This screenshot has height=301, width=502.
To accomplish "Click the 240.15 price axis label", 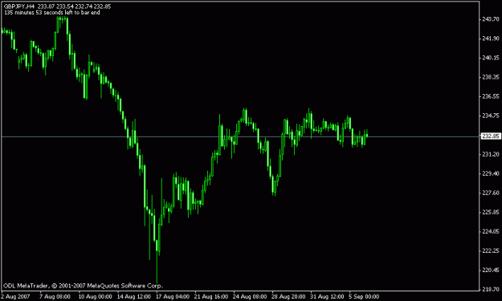I will coord(491,58).
